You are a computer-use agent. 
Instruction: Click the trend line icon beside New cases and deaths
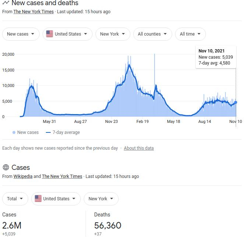tap(6, 3)
